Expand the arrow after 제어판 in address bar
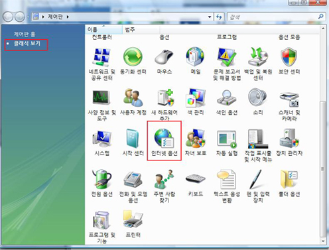Image resolution: width=329 pixels, height=250 pixels. pos(68,17)
